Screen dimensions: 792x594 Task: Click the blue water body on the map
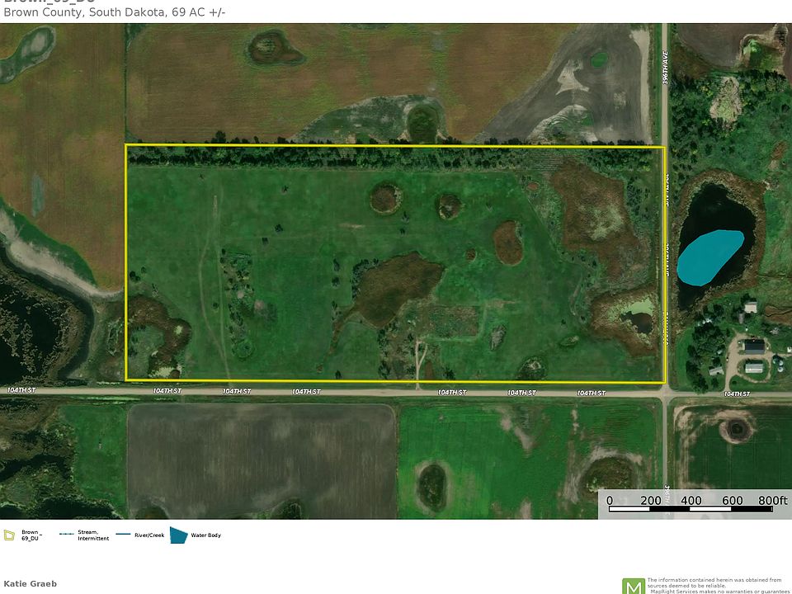click(x=708, y=257)
